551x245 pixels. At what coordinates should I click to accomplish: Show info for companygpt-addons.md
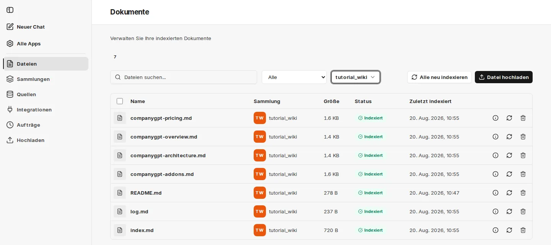496,174
